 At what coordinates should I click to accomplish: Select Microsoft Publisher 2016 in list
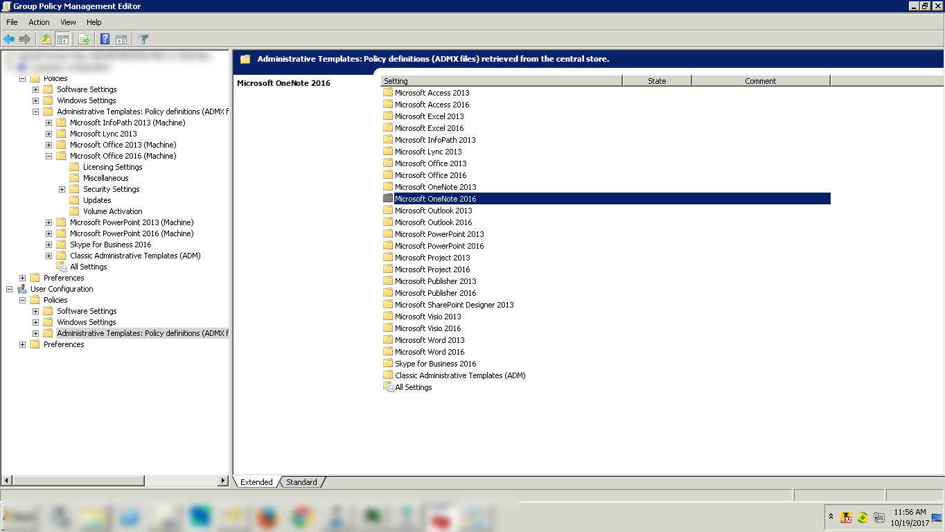coord(435,292)
